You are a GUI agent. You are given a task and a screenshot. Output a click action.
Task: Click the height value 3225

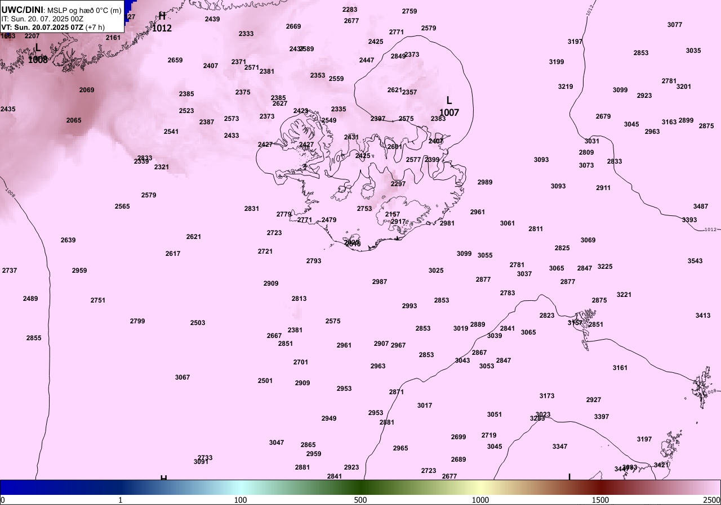(x=605, y=267)
